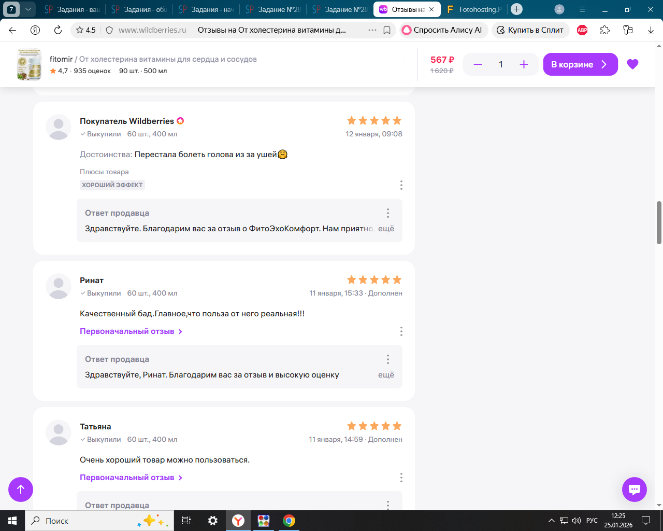Expand seller reply to Ринат with "ещё"

click(386, 375)
